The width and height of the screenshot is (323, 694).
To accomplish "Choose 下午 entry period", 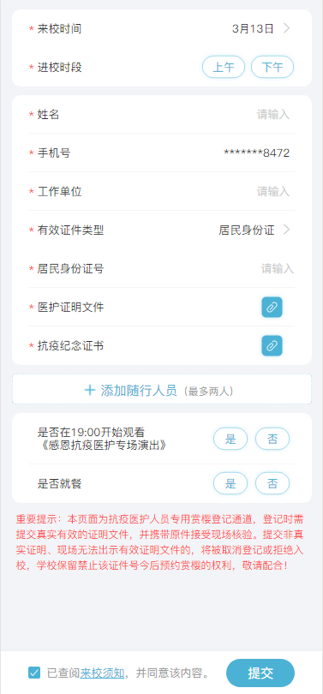I will point(272,67).
